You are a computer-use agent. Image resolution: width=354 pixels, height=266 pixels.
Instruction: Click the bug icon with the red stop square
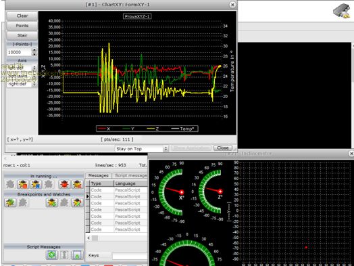(23, 185)
